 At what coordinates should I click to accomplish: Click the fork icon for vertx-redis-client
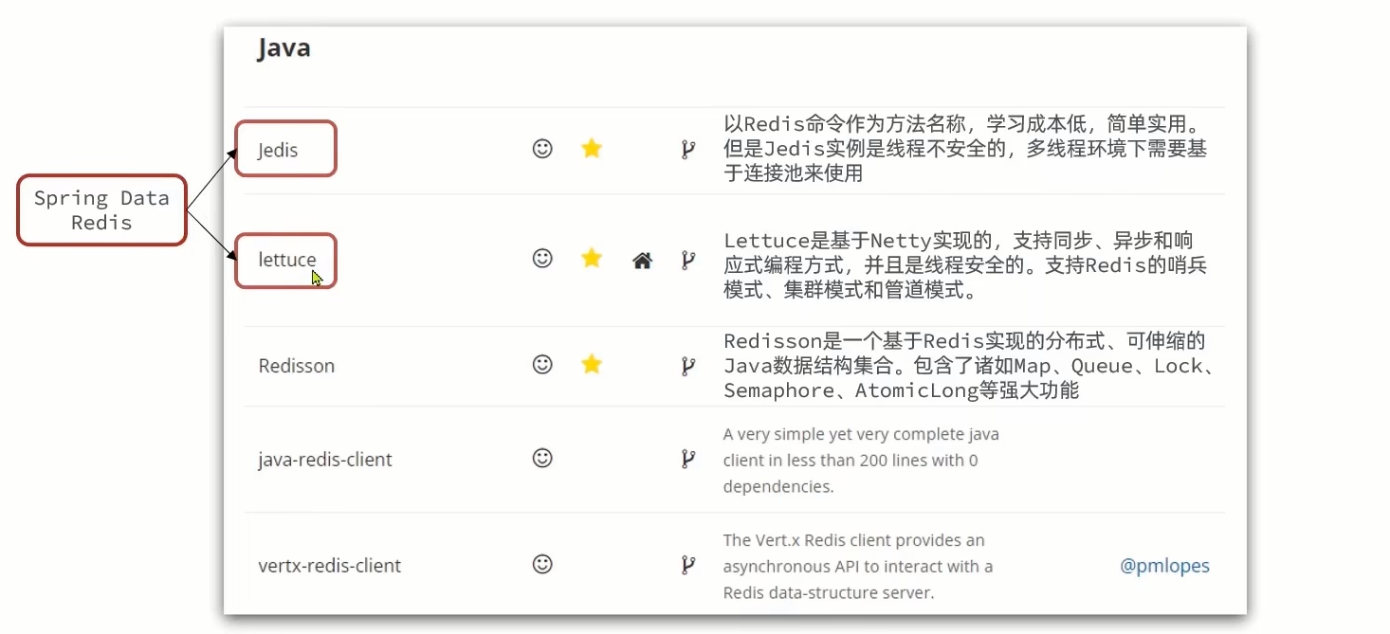(686, 564)
